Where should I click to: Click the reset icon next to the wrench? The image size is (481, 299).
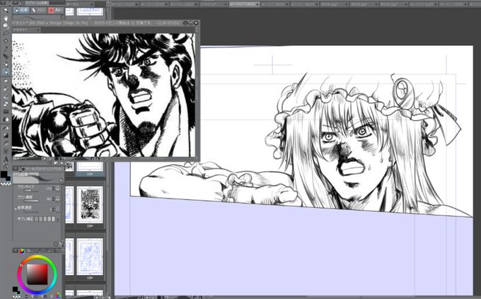[56, 244]
